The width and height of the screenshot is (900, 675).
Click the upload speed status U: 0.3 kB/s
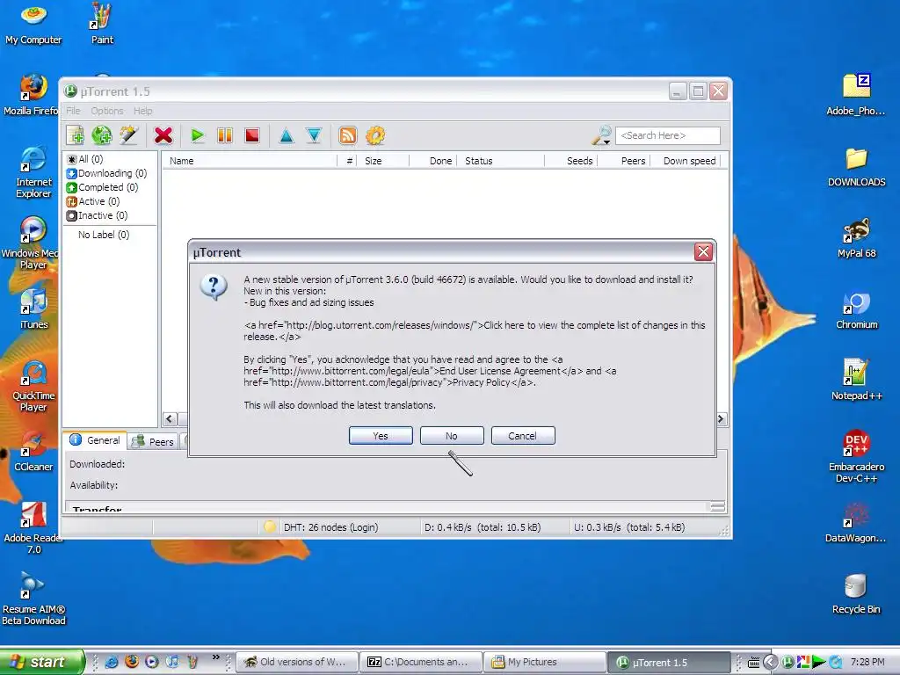pyautogui.click(x=629, y=527)
